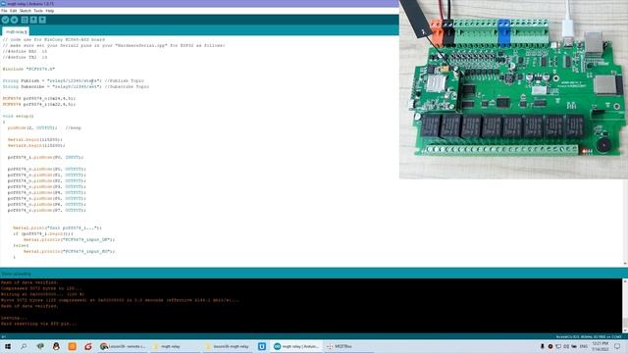Open the blue U taskbar app
This screenshot has height=353, width=628.
[262, 346]
